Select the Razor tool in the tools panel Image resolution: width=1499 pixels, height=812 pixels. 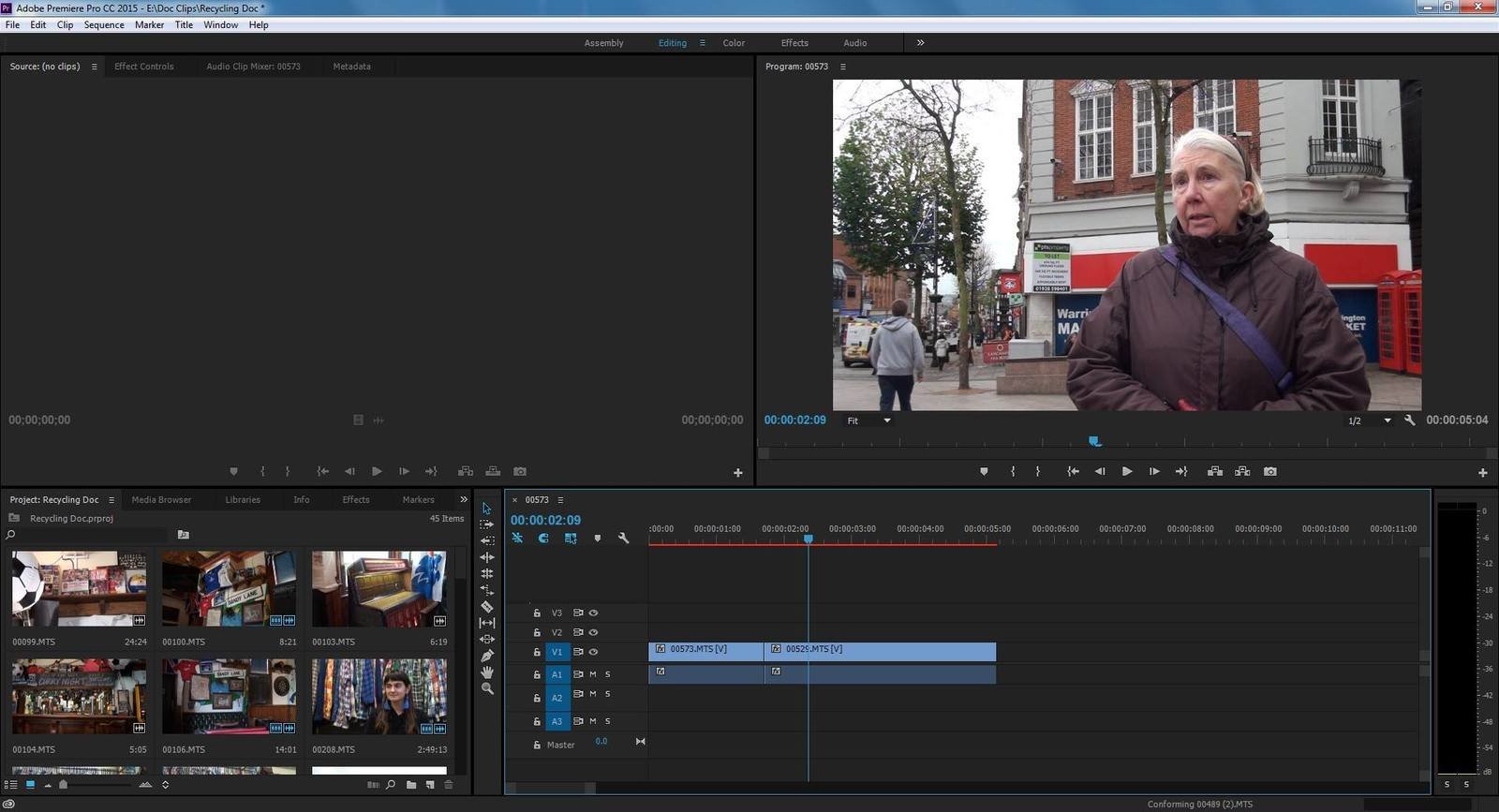(x=487, y=607)
